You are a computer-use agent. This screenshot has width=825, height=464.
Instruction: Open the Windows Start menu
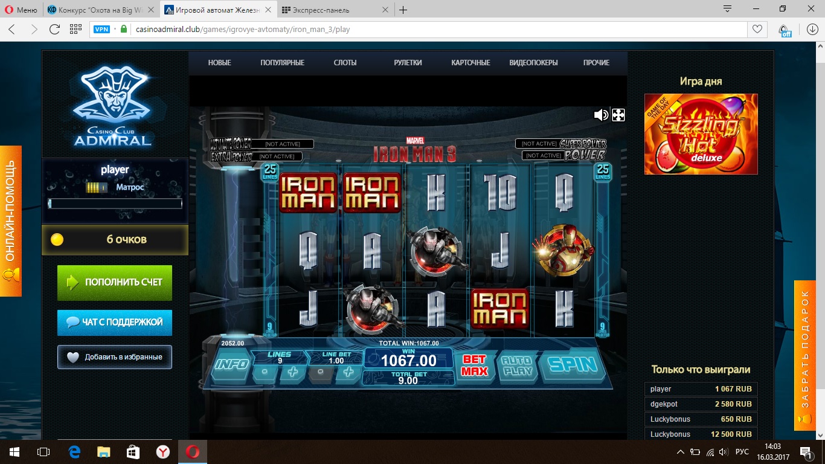14,452
